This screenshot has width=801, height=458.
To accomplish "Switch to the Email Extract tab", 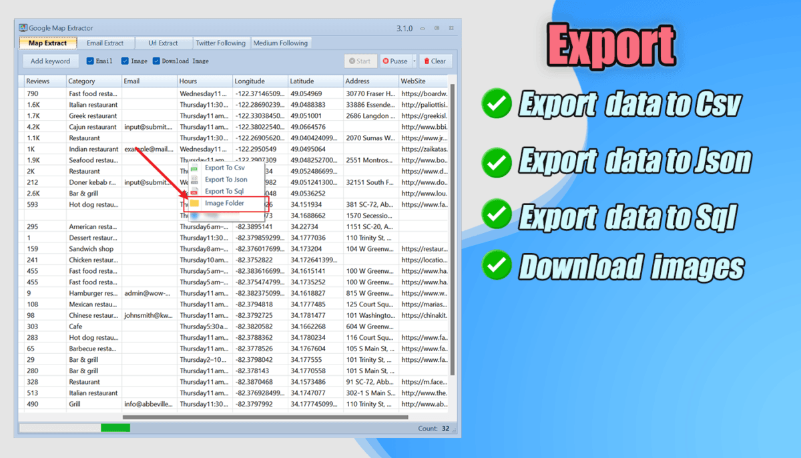I will [105, 43].
